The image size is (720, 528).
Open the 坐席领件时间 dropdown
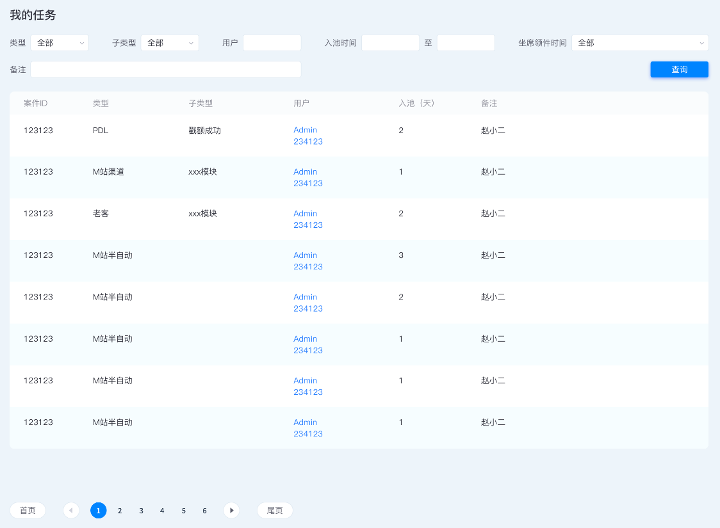coord(640,43)
